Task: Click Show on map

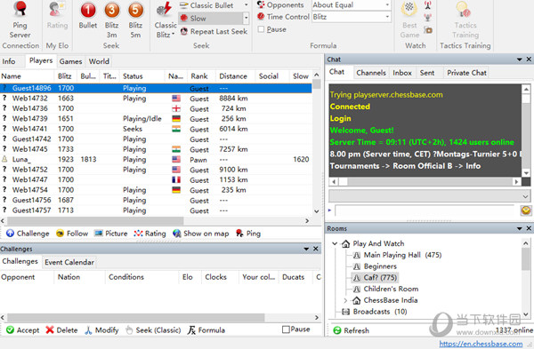Action: tap(201, 234)
